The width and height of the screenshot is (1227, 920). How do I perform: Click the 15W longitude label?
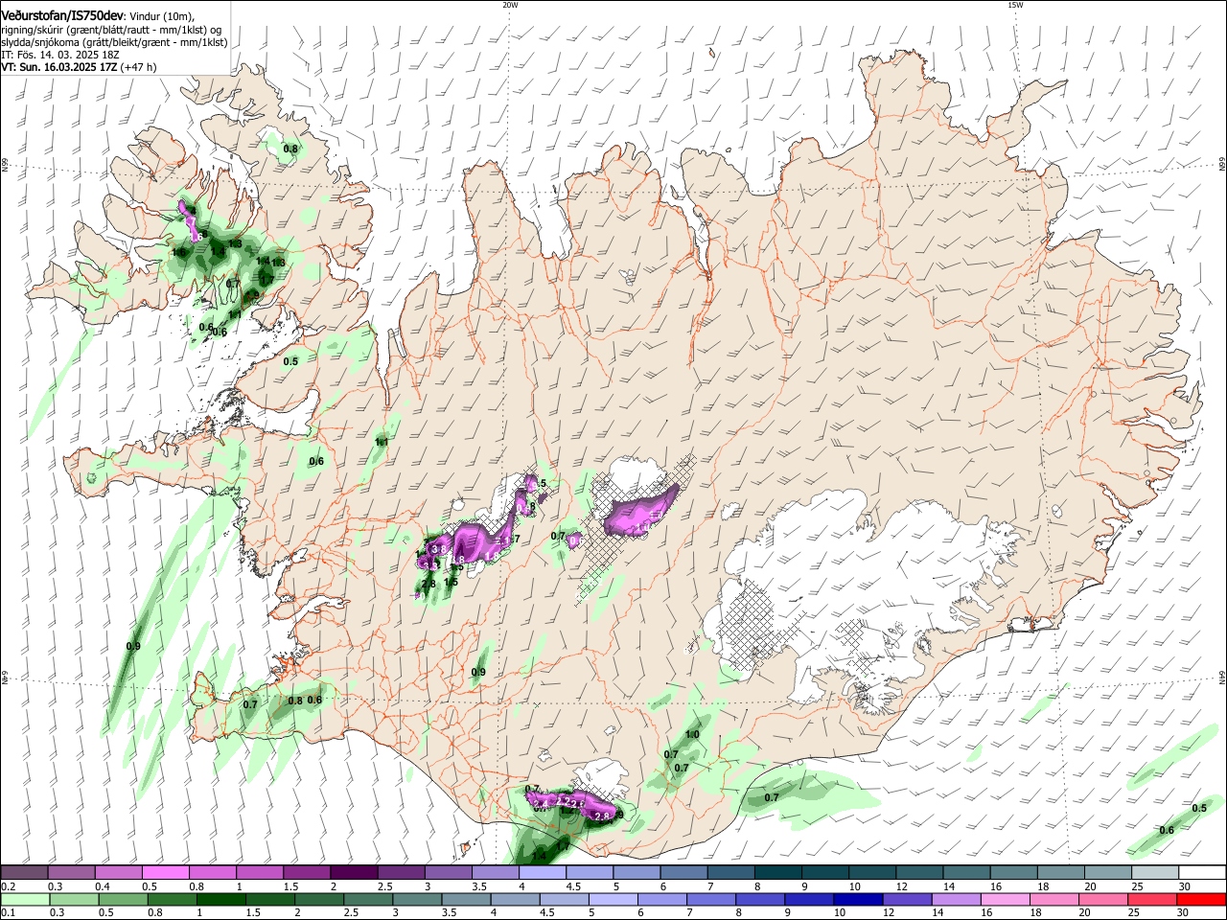coord(1015,5)
